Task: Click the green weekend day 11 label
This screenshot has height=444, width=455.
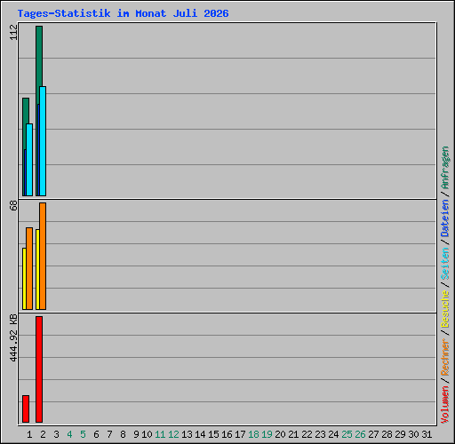Action: click(160, 434)
